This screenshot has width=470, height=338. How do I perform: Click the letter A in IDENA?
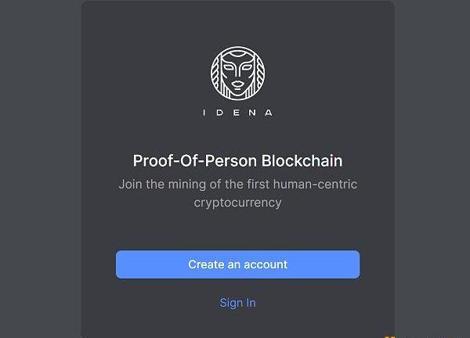269,113
